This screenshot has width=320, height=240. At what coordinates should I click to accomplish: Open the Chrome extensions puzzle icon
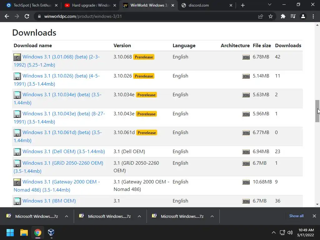click(283, 16)
